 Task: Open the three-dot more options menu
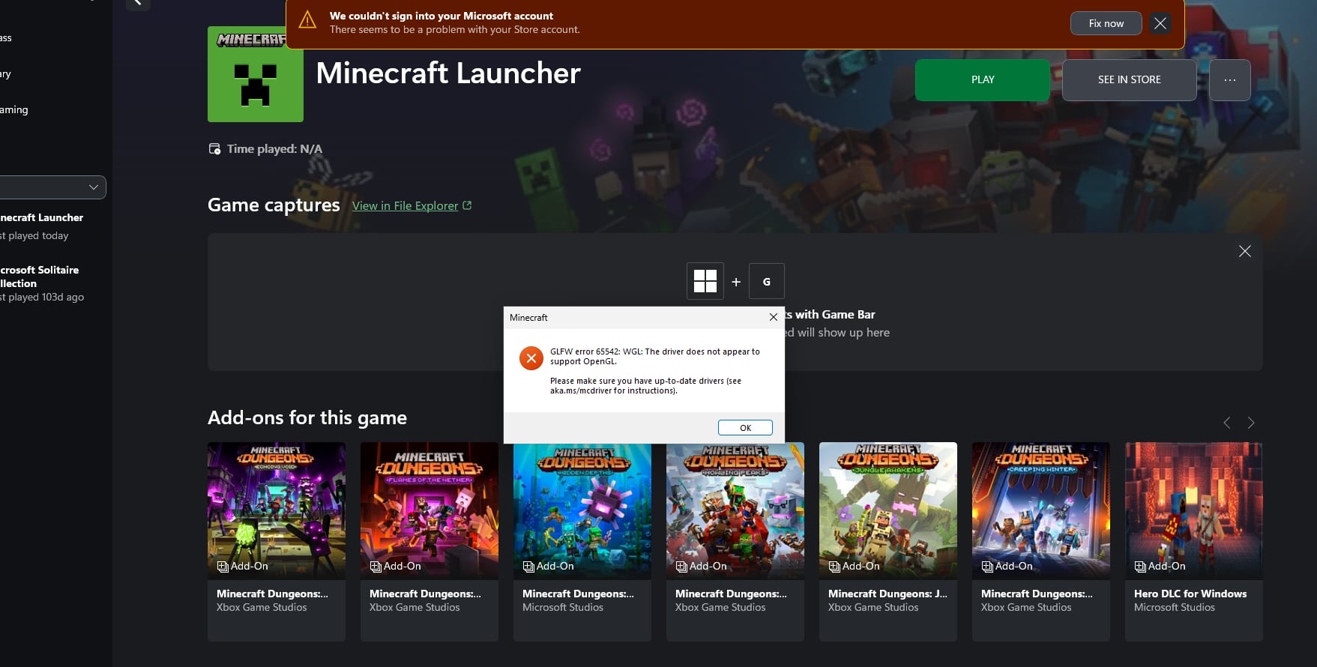click(x=1229, y=80)
